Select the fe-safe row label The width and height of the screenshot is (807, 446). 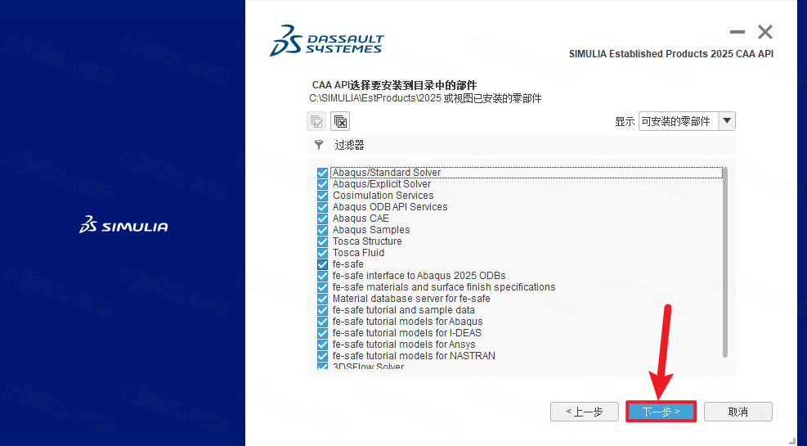(348, 264)
